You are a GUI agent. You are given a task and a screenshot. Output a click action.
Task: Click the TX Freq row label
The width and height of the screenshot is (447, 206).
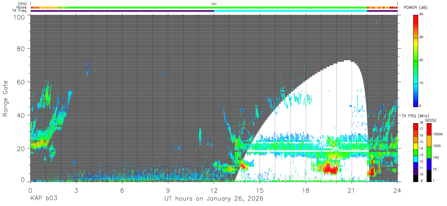[x=19, y=11]
